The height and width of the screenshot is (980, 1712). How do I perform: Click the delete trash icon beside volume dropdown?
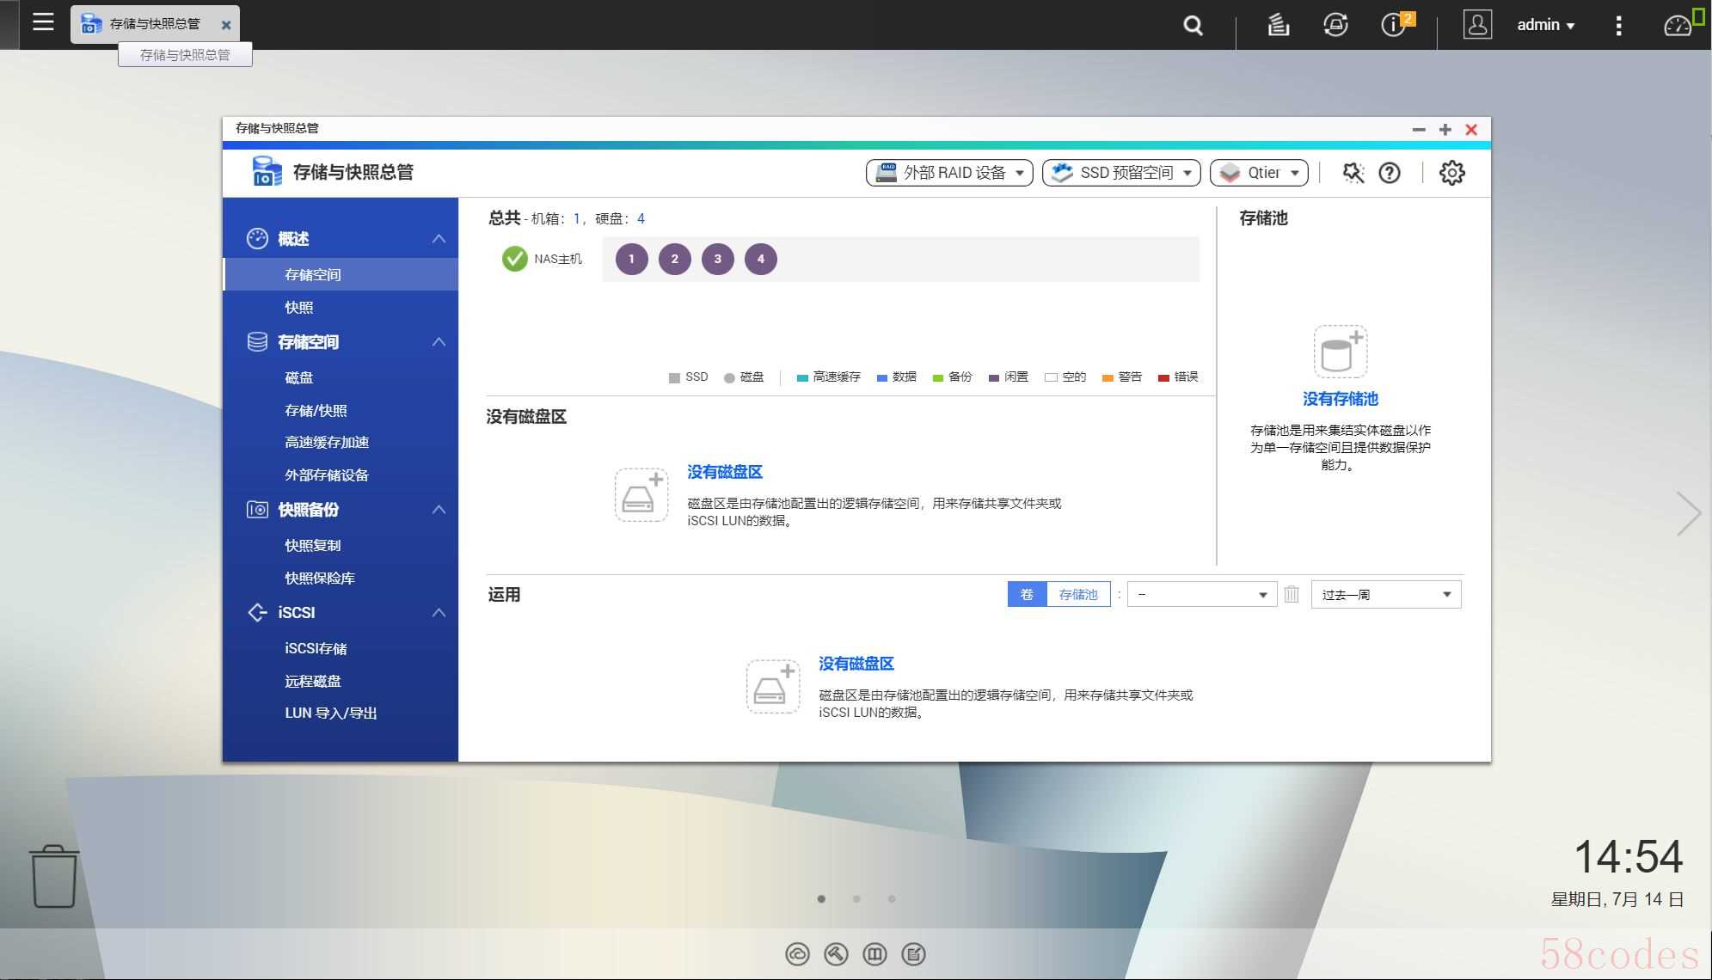tap(1292, 594)
